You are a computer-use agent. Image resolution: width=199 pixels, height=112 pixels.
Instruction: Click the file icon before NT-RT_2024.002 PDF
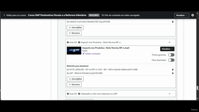(68, 70)
